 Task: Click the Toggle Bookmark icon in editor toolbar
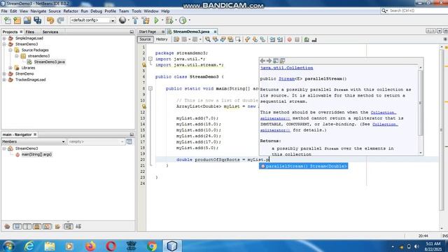pyautogui.click(x=262, y=40)
